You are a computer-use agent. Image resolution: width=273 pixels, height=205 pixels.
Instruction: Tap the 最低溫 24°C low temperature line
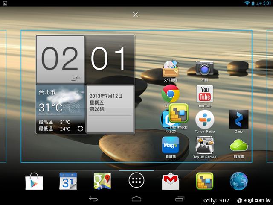coord(54,129)
